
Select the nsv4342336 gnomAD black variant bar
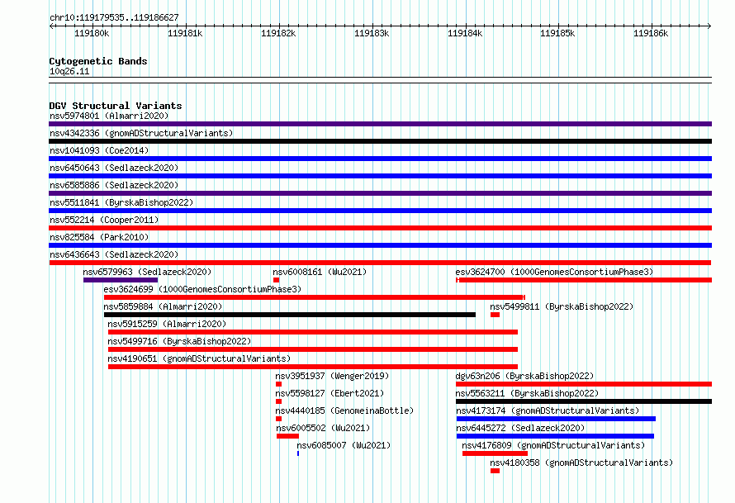coord(380,141)
